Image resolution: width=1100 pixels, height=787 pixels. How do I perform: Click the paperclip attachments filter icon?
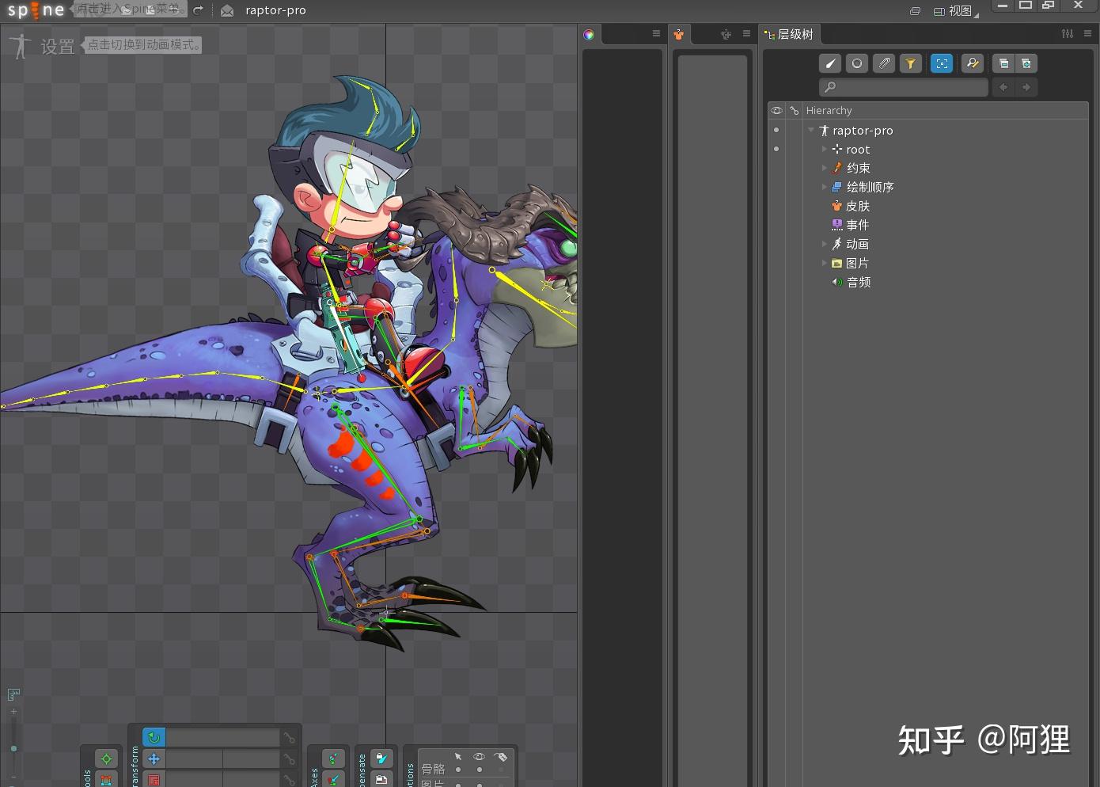(884, 63)
